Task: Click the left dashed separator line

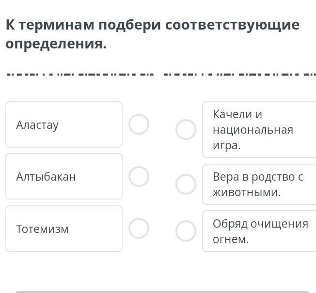Action: 80,75
